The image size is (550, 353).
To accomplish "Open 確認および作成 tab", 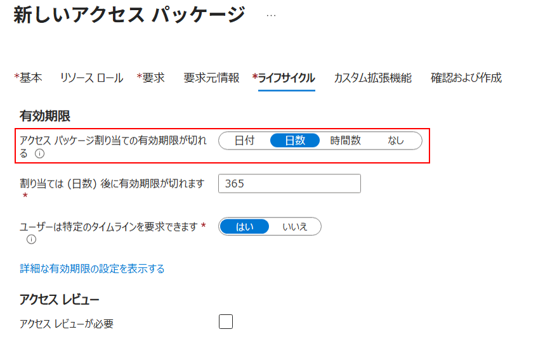I will [466, 78].
